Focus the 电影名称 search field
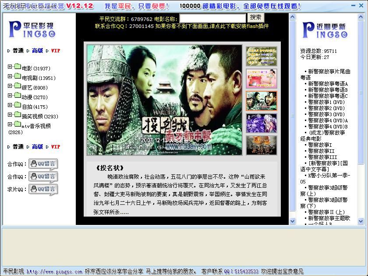The width and height of the screenshot is (368, 276). [212, 18]
